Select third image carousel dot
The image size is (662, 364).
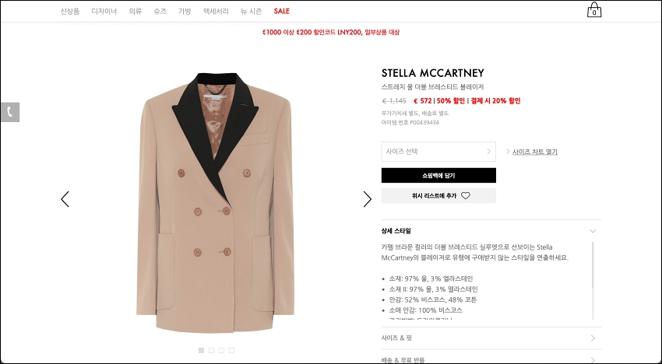(221, 350)
